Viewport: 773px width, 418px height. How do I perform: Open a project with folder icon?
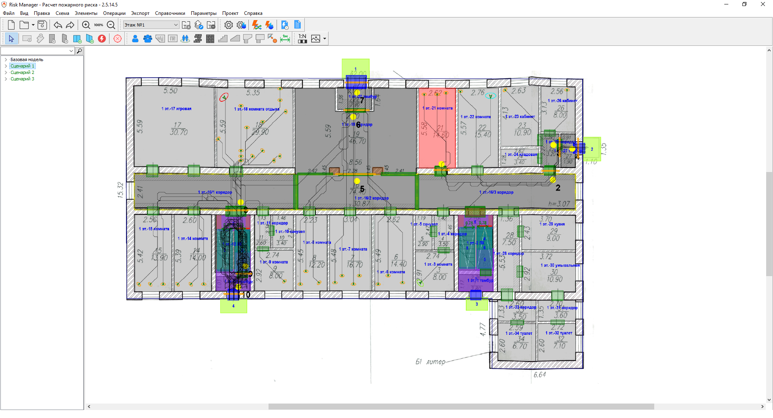(24, 25)
